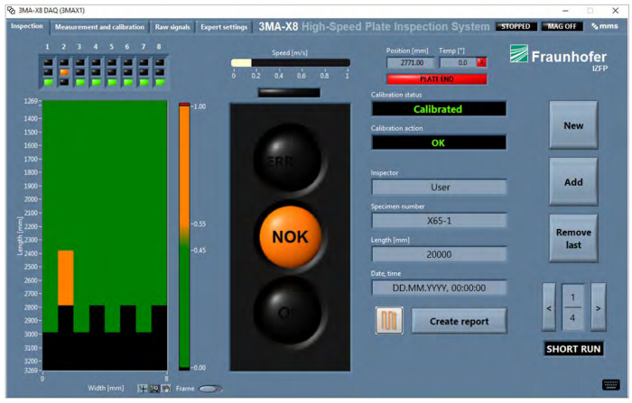
Task: Click the orange-green color scale bar
Action: click(184, 236)
